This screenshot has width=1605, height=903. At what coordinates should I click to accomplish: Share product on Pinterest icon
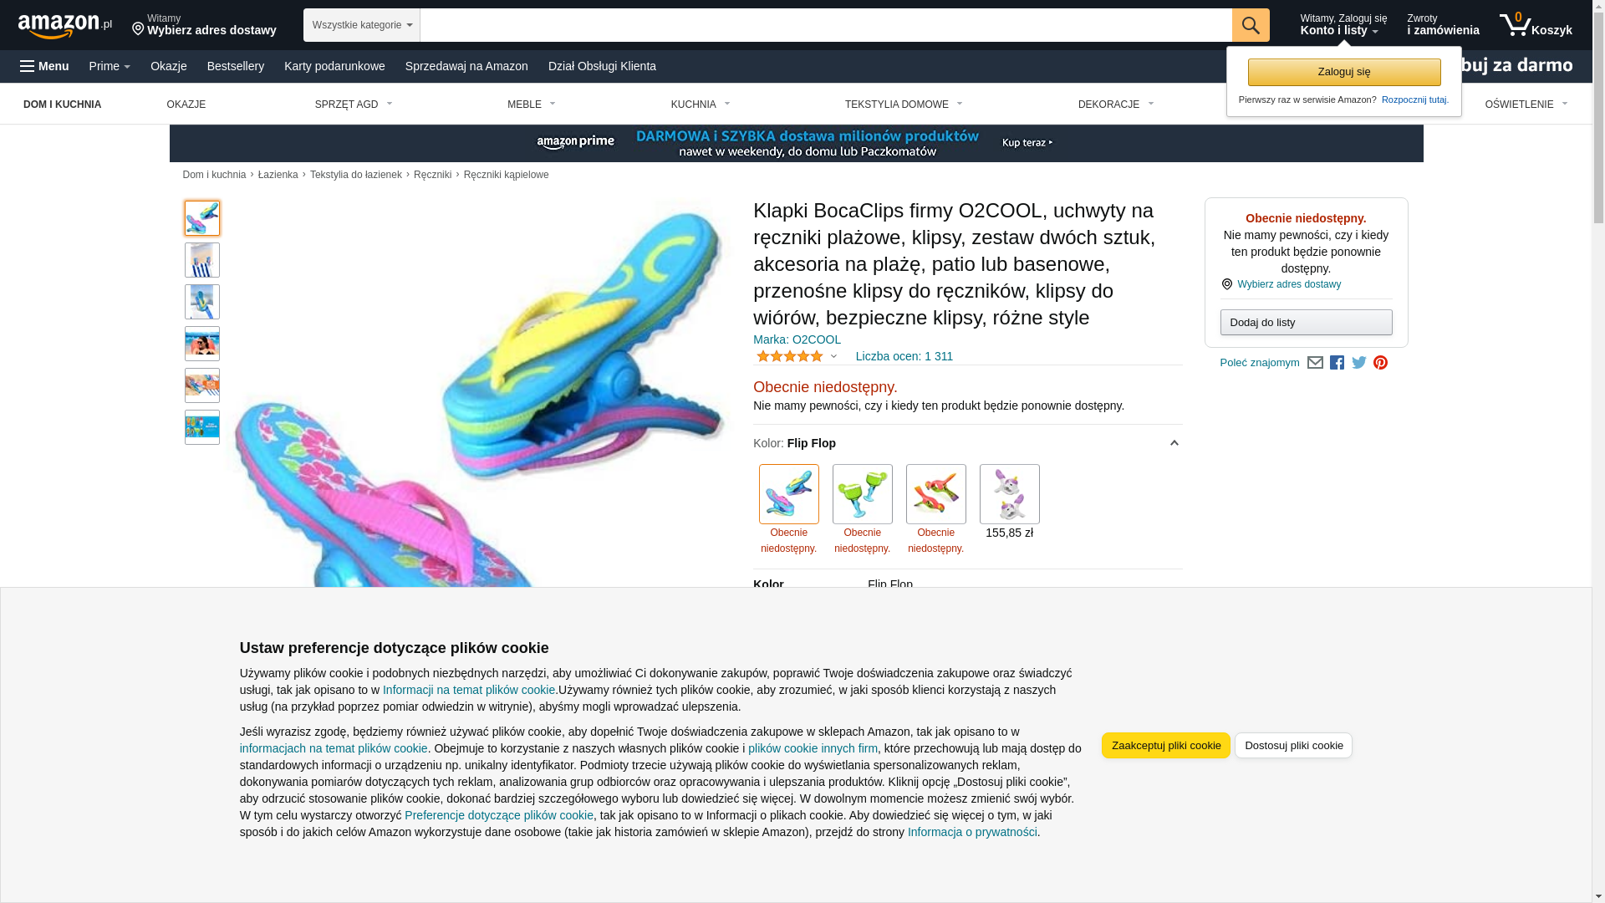click(x=1380, y=363)
